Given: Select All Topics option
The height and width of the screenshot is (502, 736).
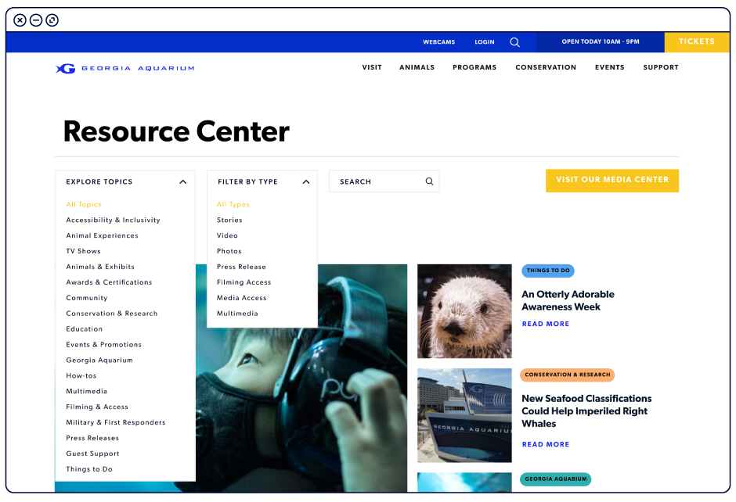Looking at the screenshot, I should click(84, 204).
